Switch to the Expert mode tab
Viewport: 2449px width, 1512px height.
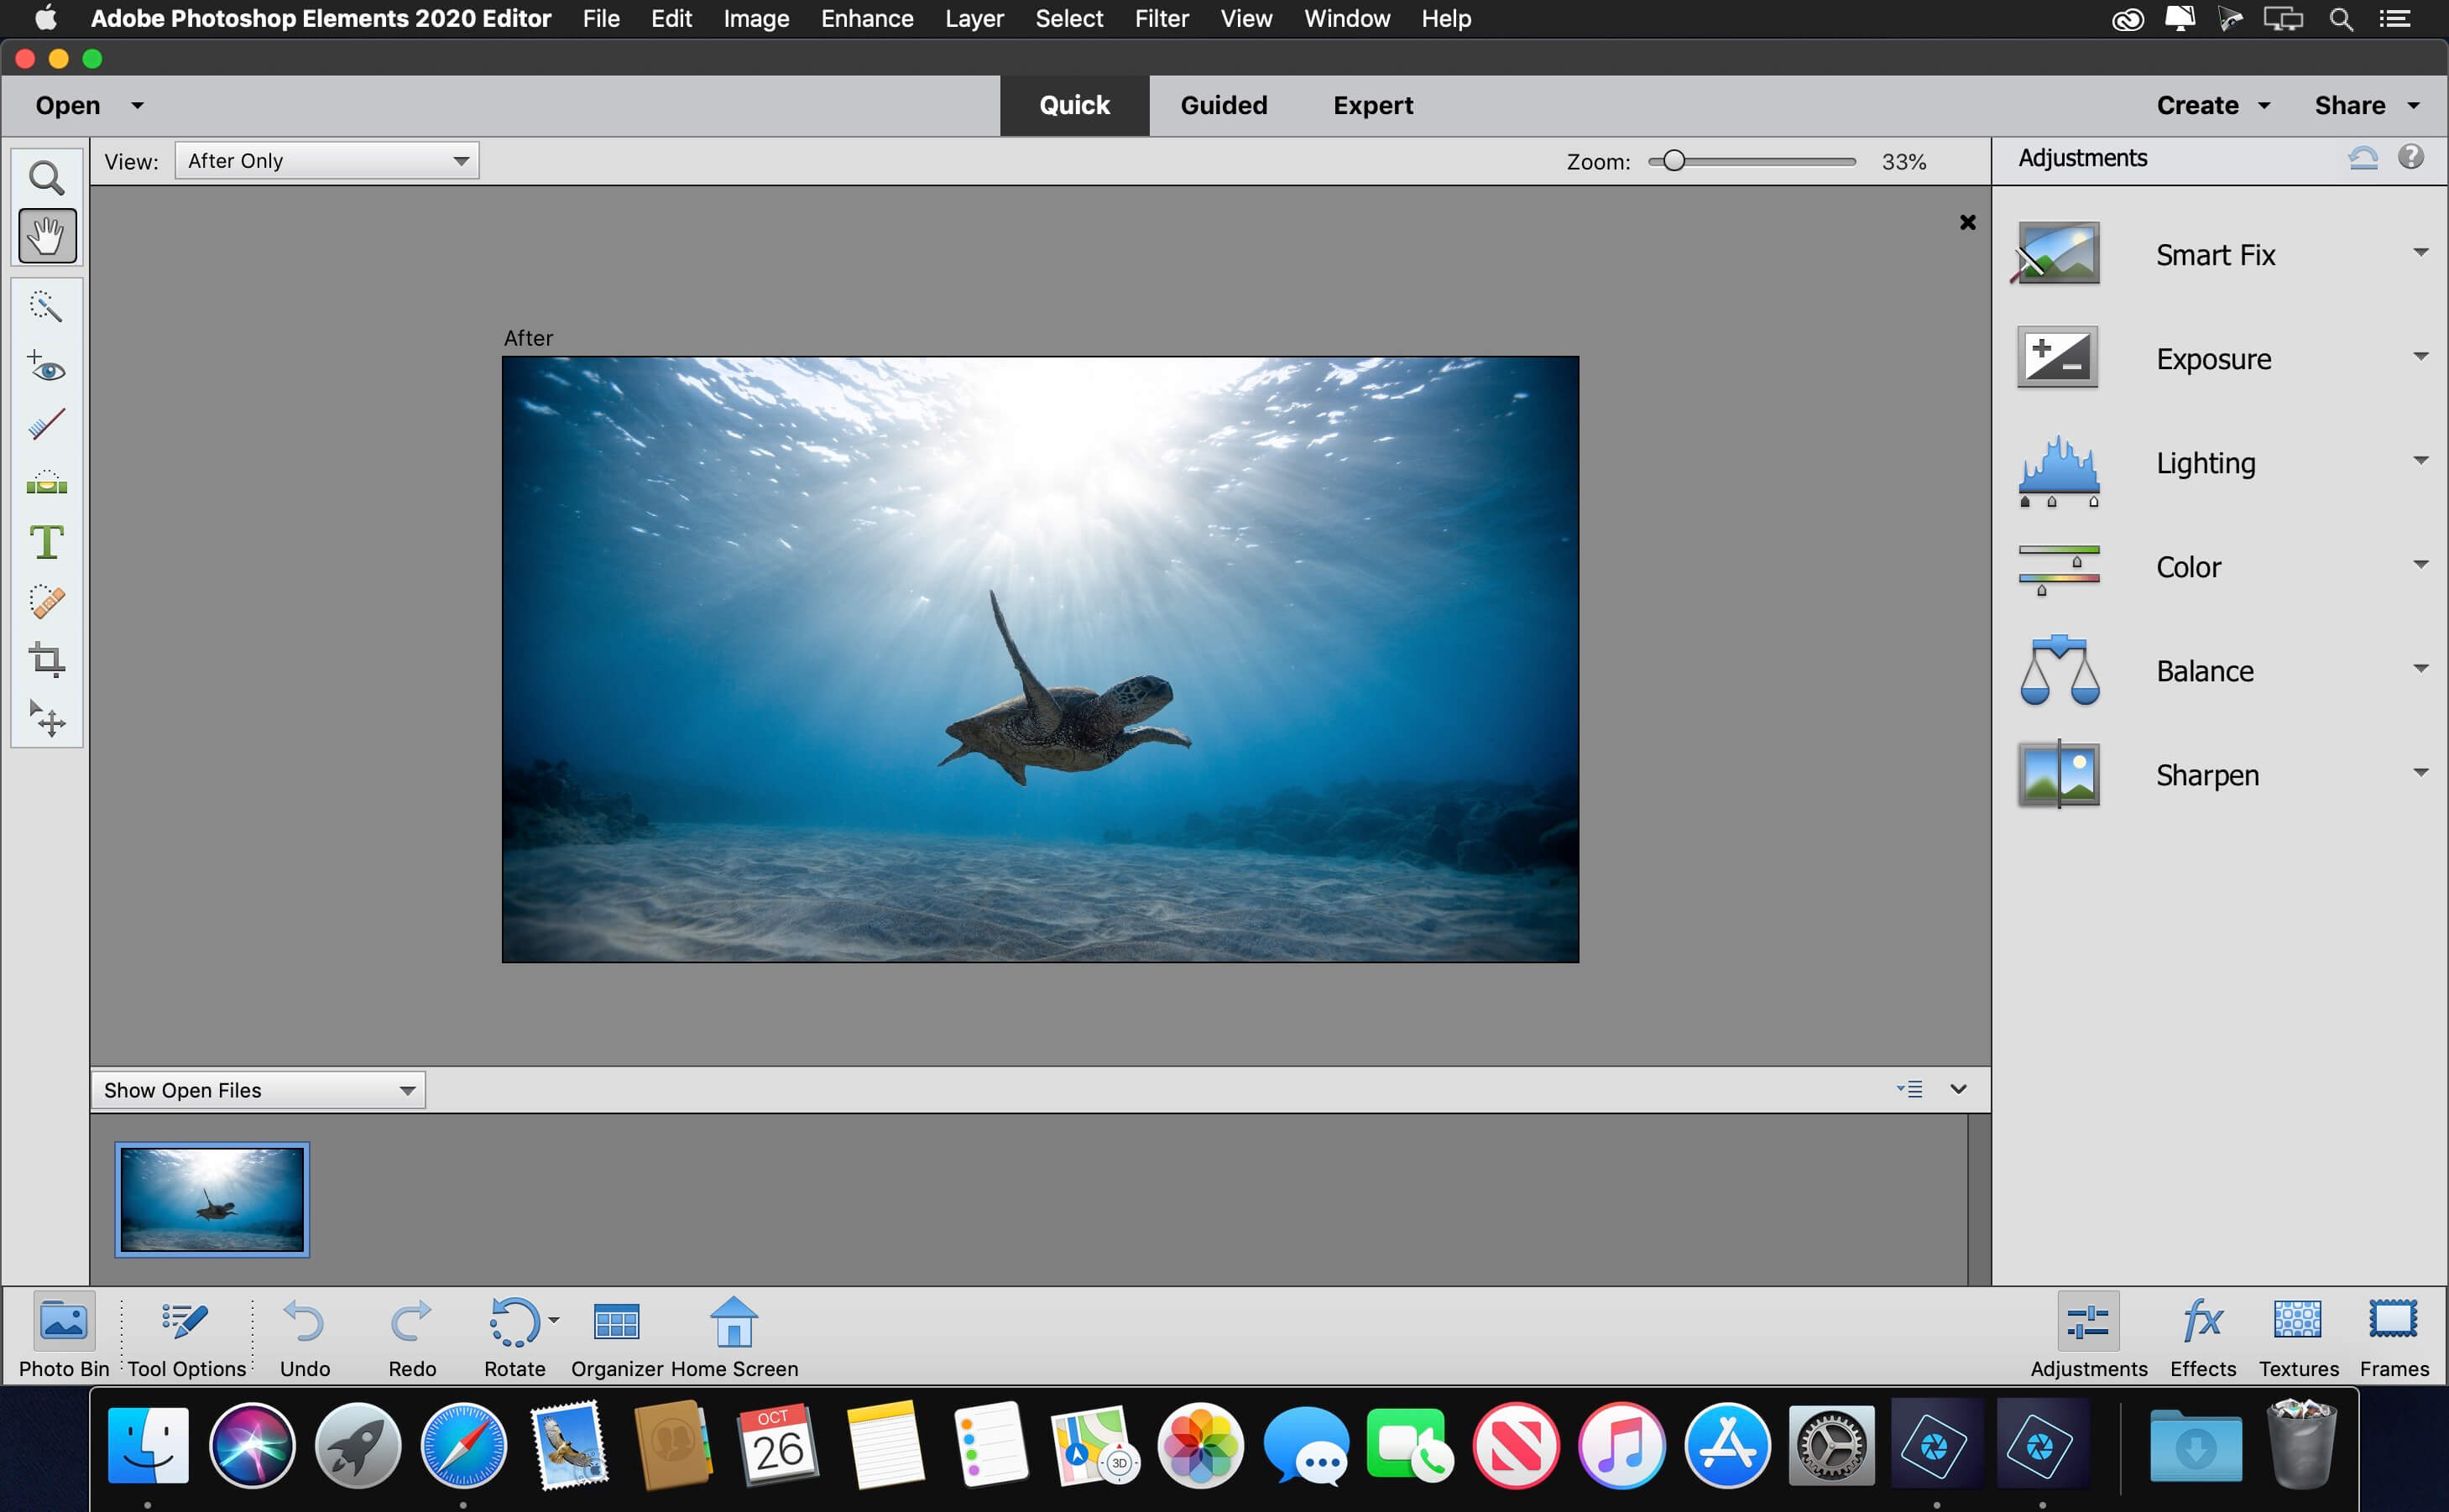pos(1371,105)
